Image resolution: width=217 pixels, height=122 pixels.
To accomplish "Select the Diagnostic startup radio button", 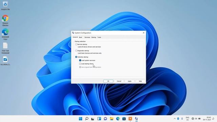I will pyautogui.click(x=76, y=50).
